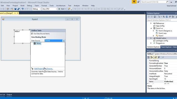177x99 pixels.
Task: Open the Format menu
Action: (44, 5)
